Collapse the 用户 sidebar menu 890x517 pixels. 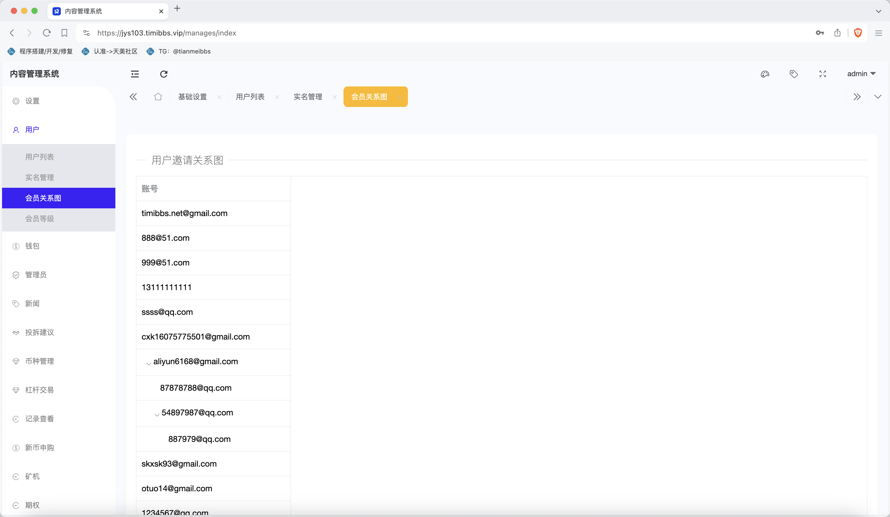(x=59, y=130)
